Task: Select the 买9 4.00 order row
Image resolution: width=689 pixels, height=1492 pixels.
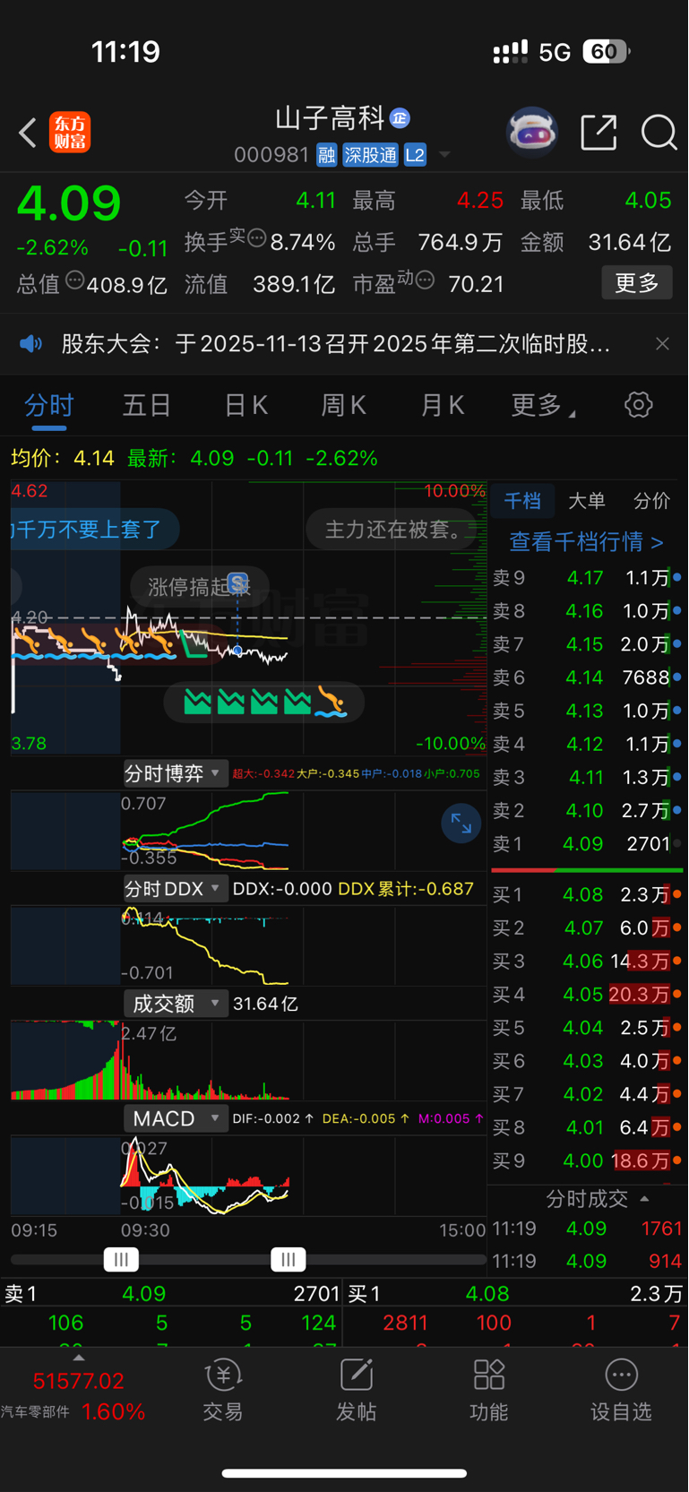Action: pos(587,1160)
